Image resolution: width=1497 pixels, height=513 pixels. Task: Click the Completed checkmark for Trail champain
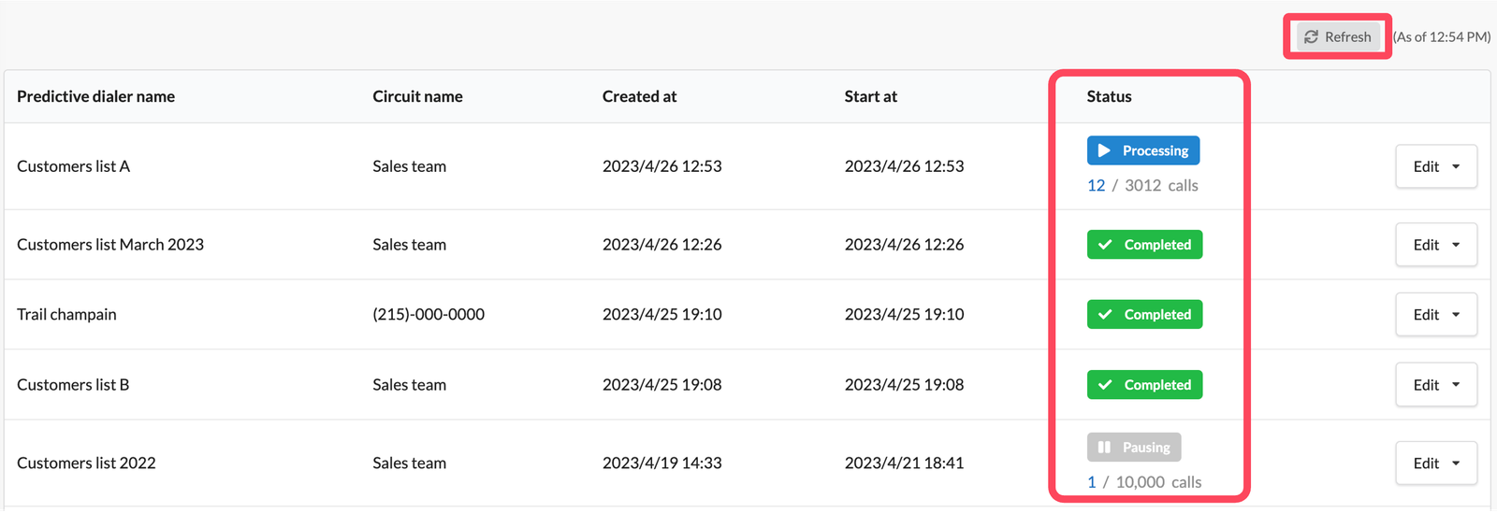click(1105, 315)
